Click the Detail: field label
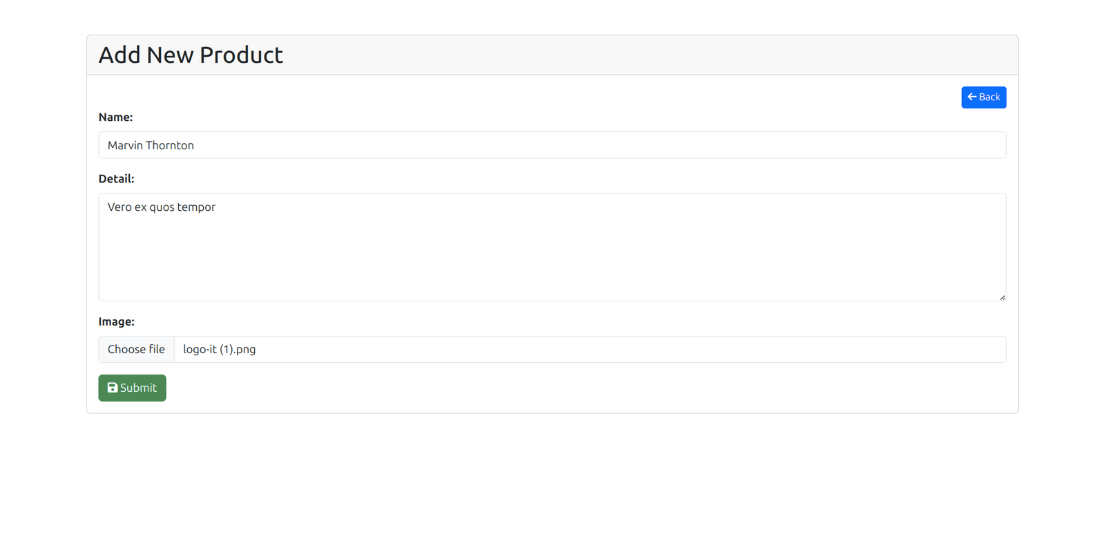 116,179
